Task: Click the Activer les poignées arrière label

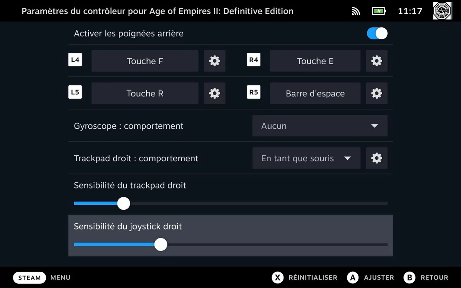Action: click(129, 33)
